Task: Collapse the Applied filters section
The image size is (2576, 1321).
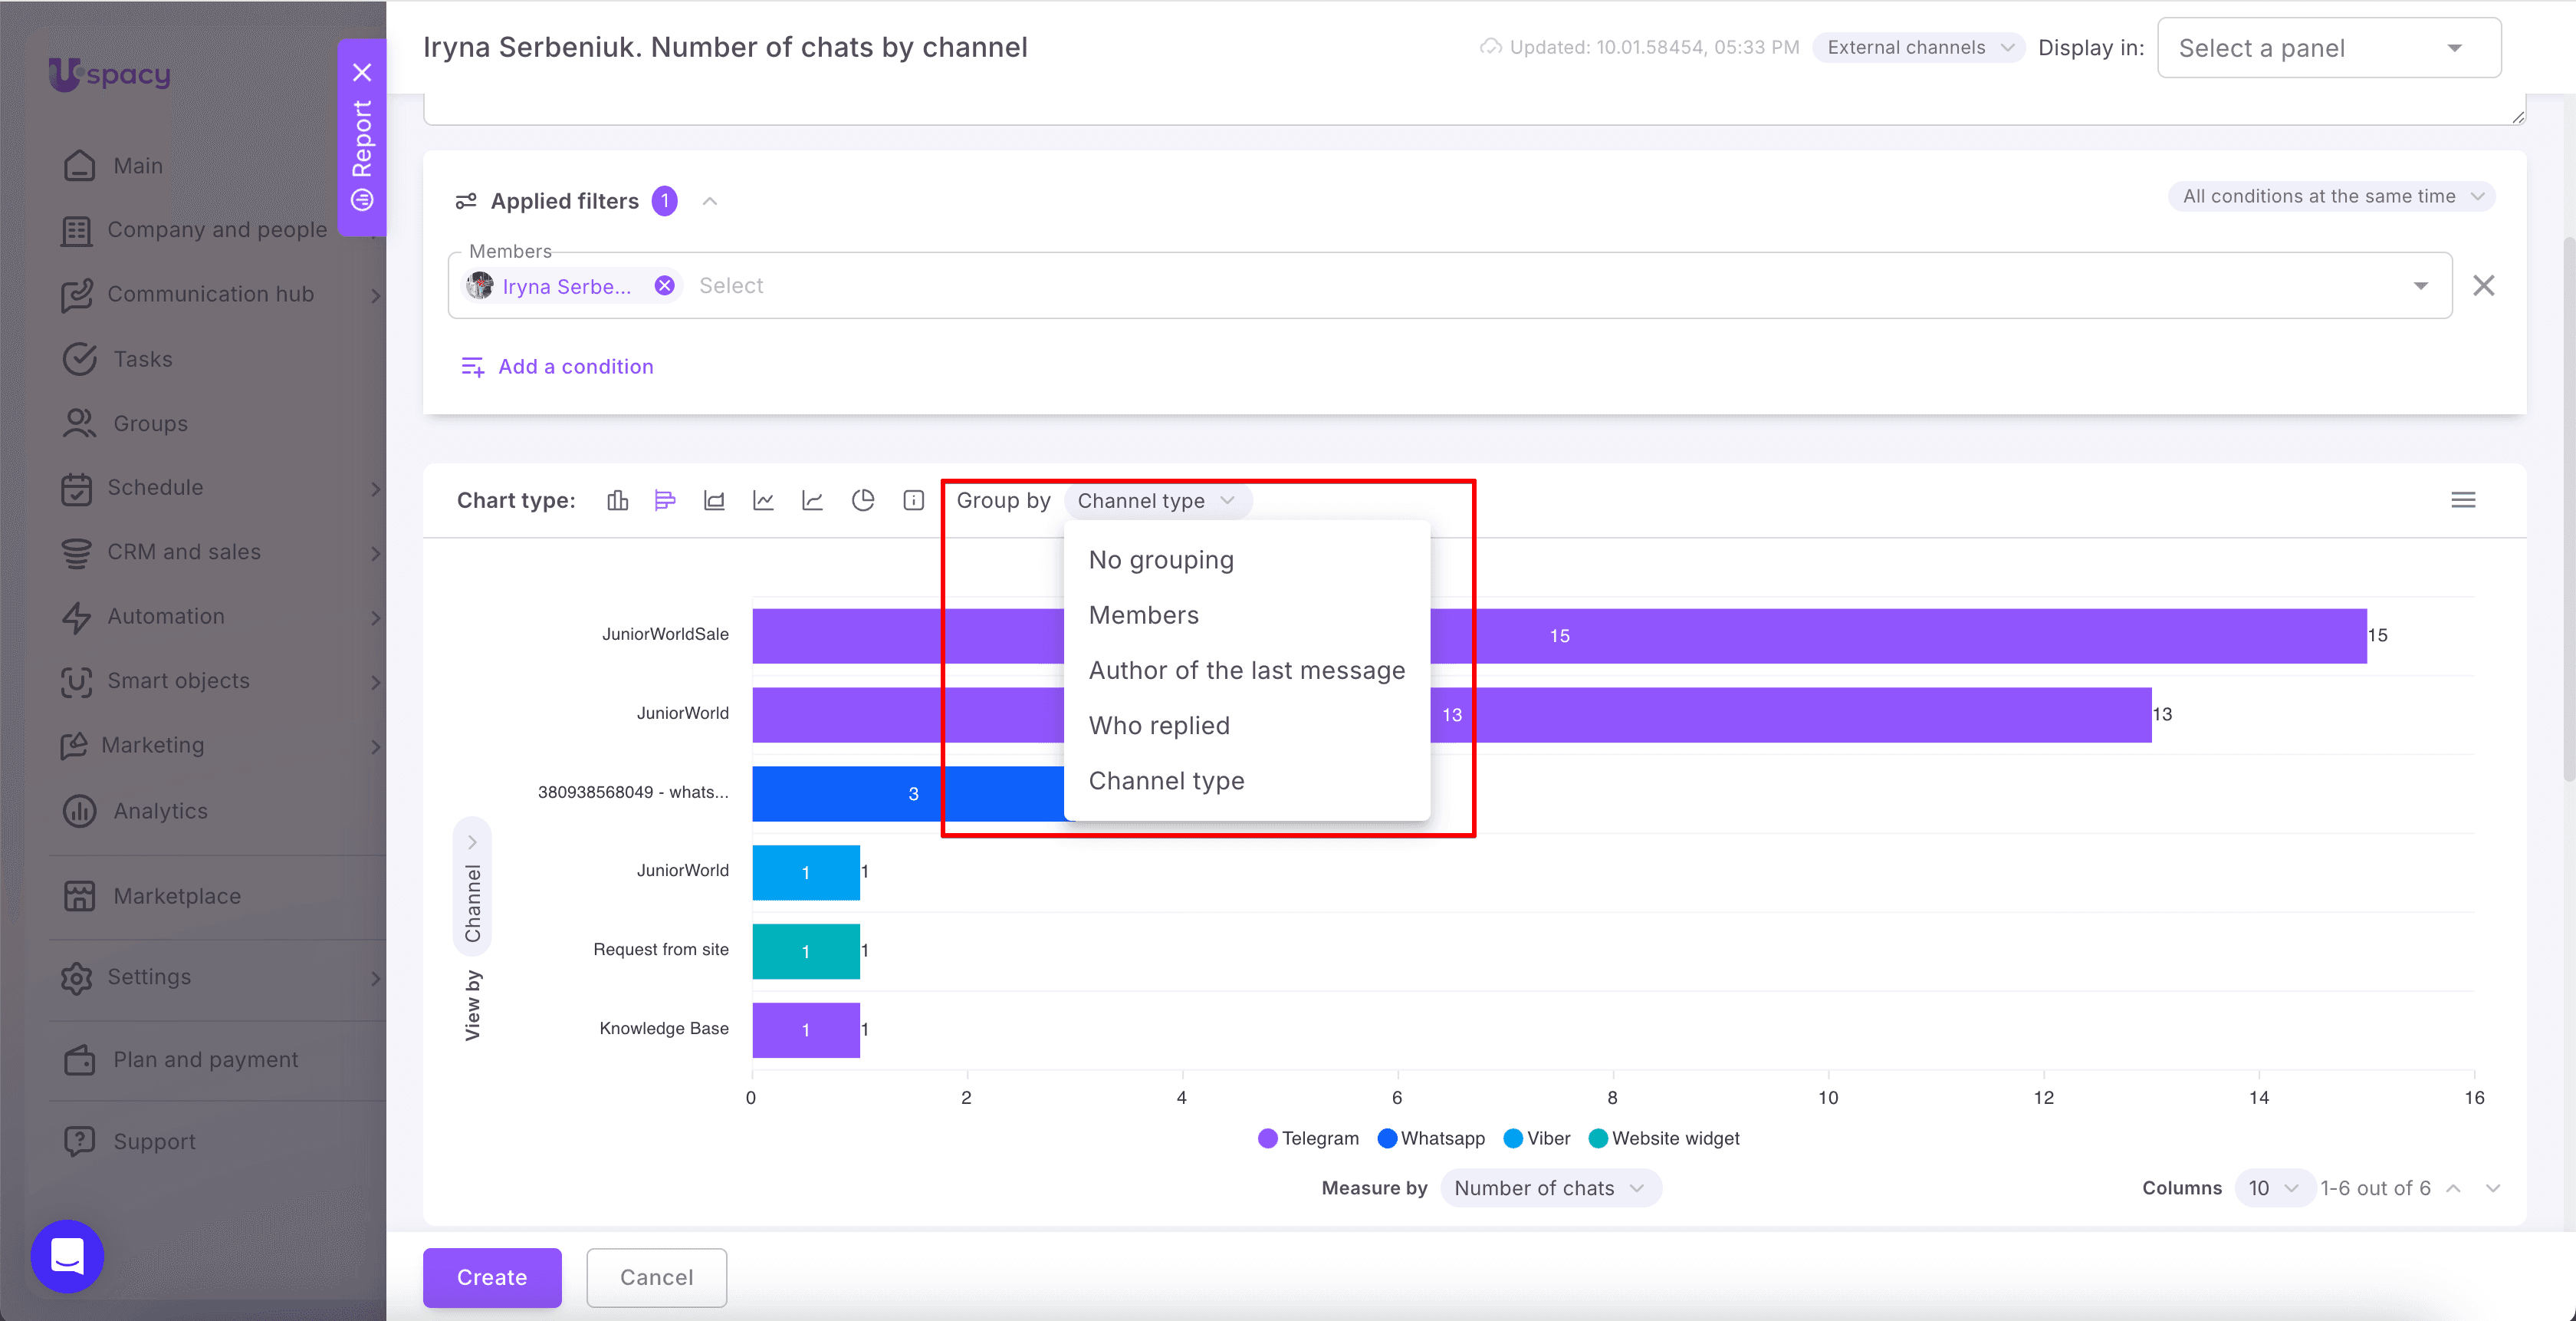Action: (710, 201)
